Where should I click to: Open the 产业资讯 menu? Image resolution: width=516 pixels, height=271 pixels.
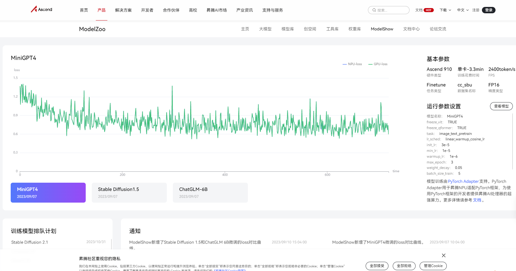pos(244,10)
